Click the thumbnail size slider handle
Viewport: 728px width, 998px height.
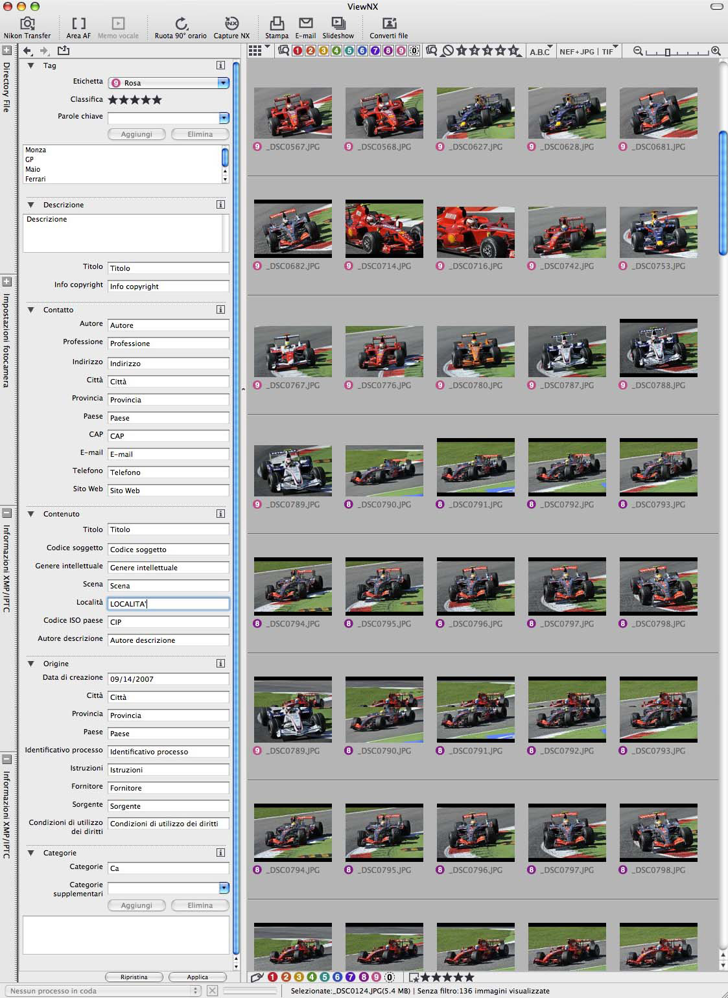click(667, 51)
